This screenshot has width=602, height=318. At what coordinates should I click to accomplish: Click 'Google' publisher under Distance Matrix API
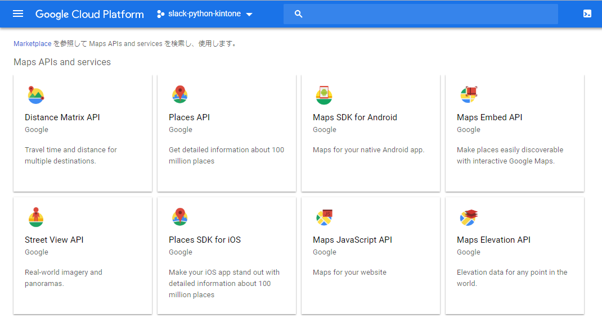click(37, 130)
